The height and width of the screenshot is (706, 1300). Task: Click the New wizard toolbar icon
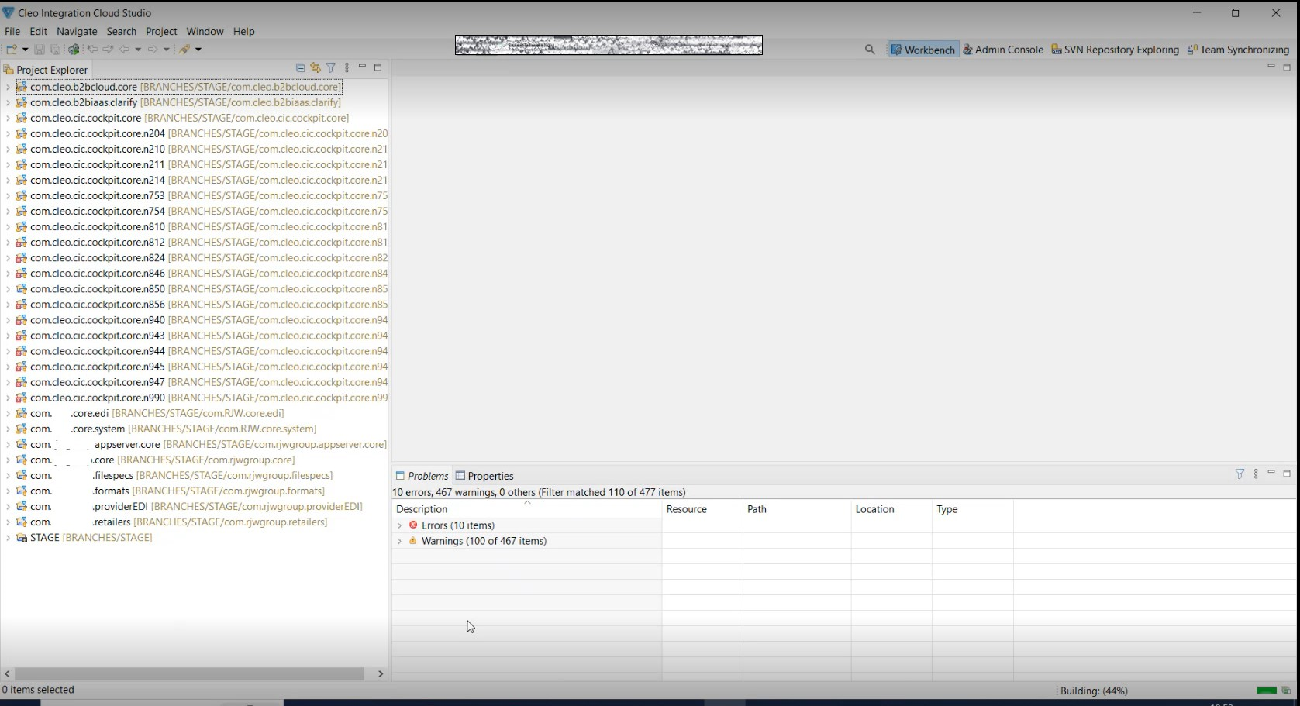[12, 49]
